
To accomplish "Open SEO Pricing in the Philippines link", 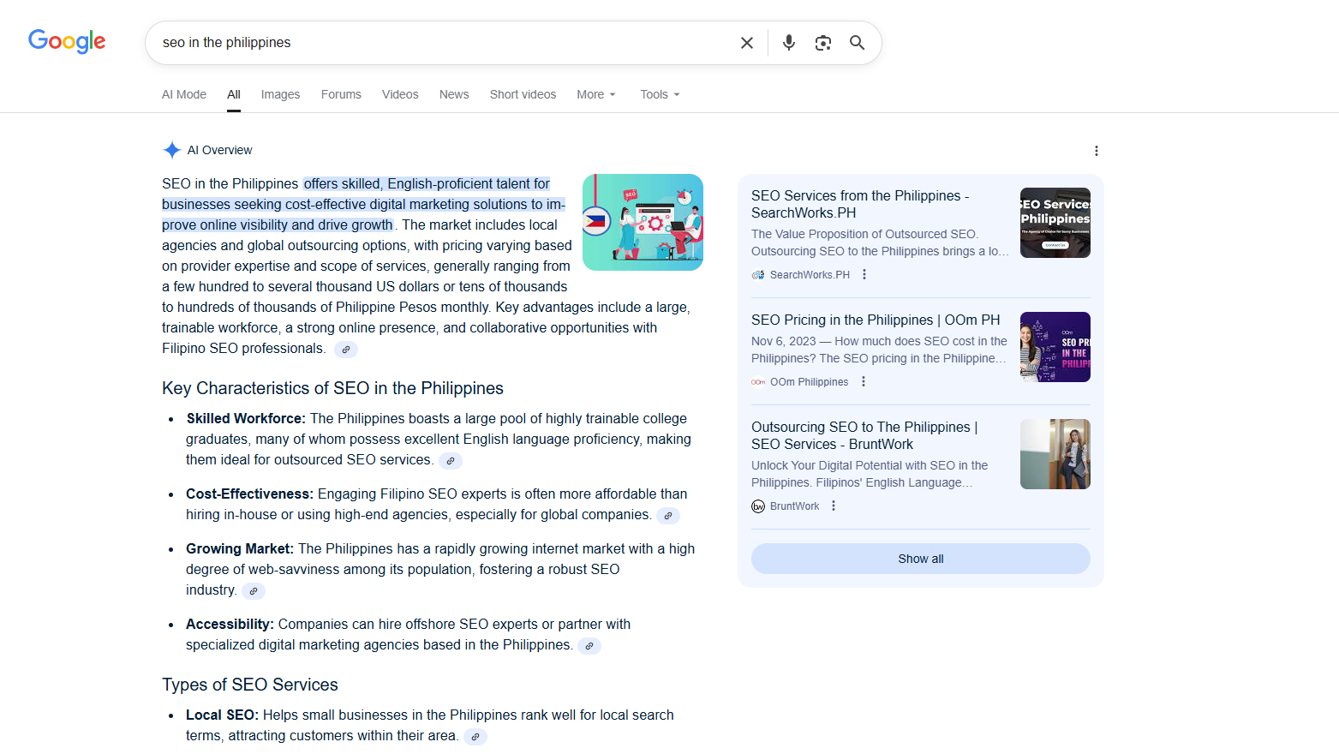I will click(x=876, y=320).
